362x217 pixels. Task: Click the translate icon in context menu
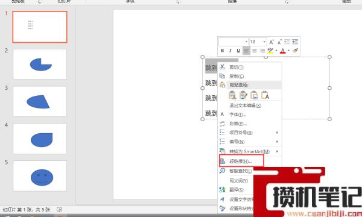pos(222,189)
